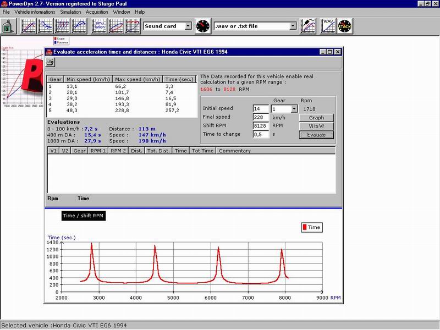Click the Vi to Vf button
Screen dimensions: 440x330
[316, 127]
